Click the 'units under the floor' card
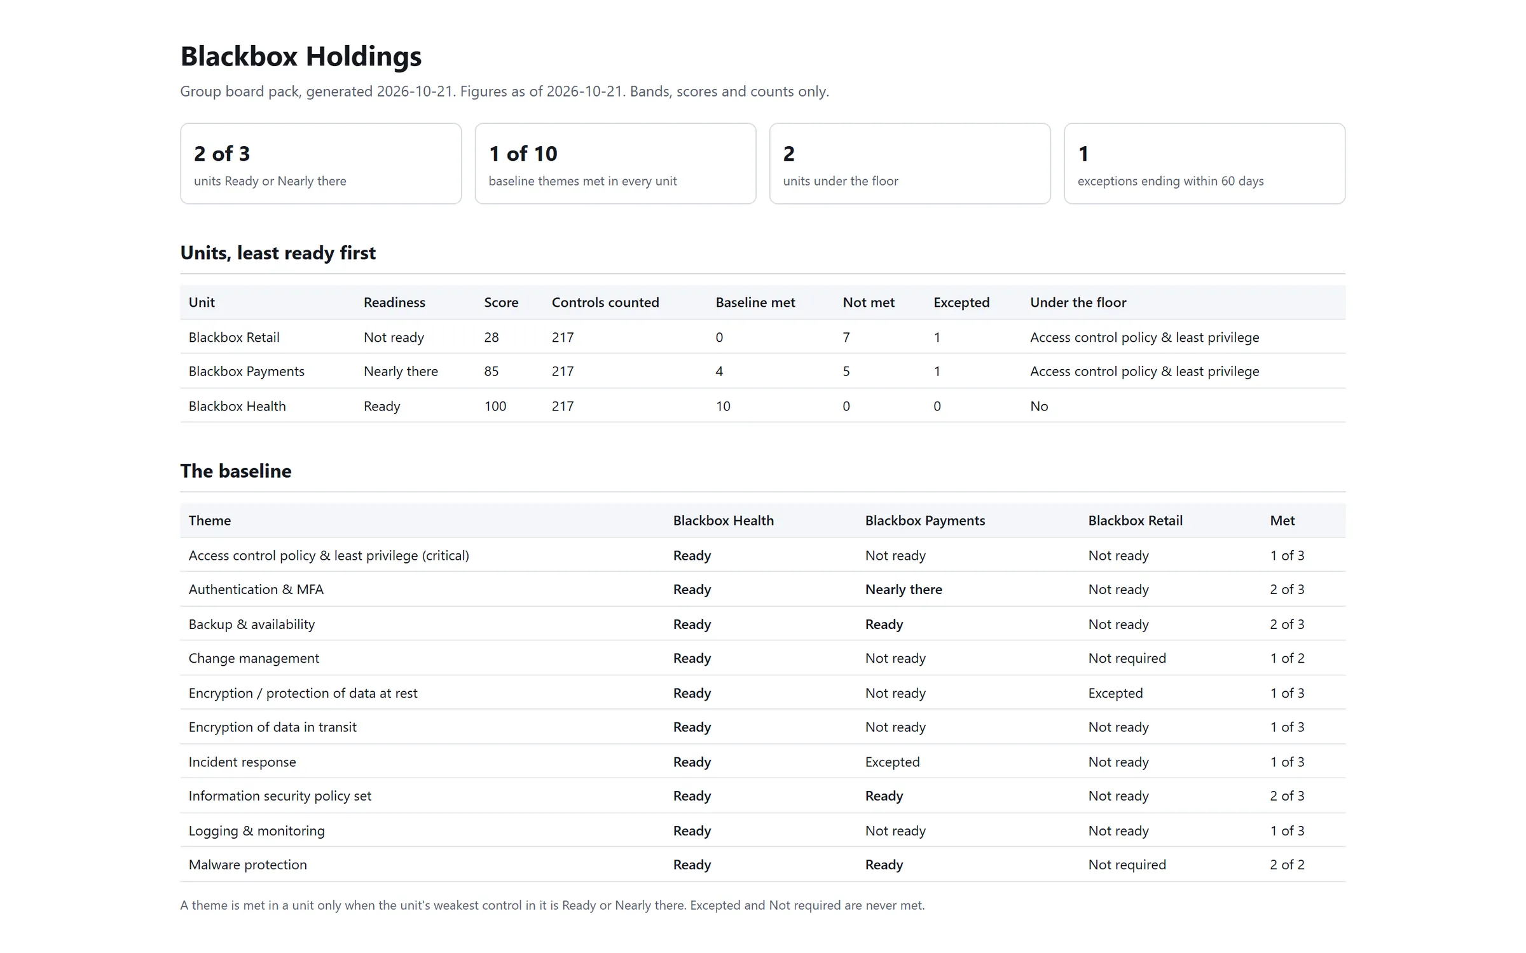This screenshot has height=953, width=1526. (x=910, y=163)
